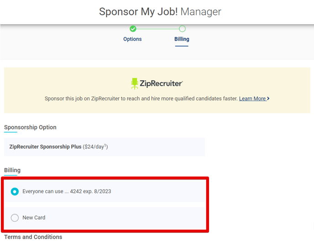This screenshot has width=314, height=241.
Task: Click the progress line between step circles
Action: [x=157, y=29]
